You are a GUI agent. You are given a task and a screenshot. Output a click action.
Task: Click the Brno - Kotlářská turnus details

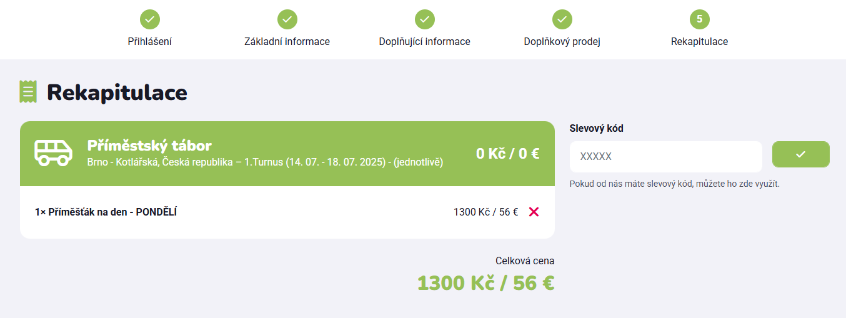click(x=265, y=162)
